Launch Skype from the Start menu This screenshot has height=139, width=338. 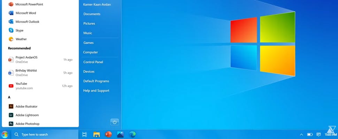tap(16, 31)
